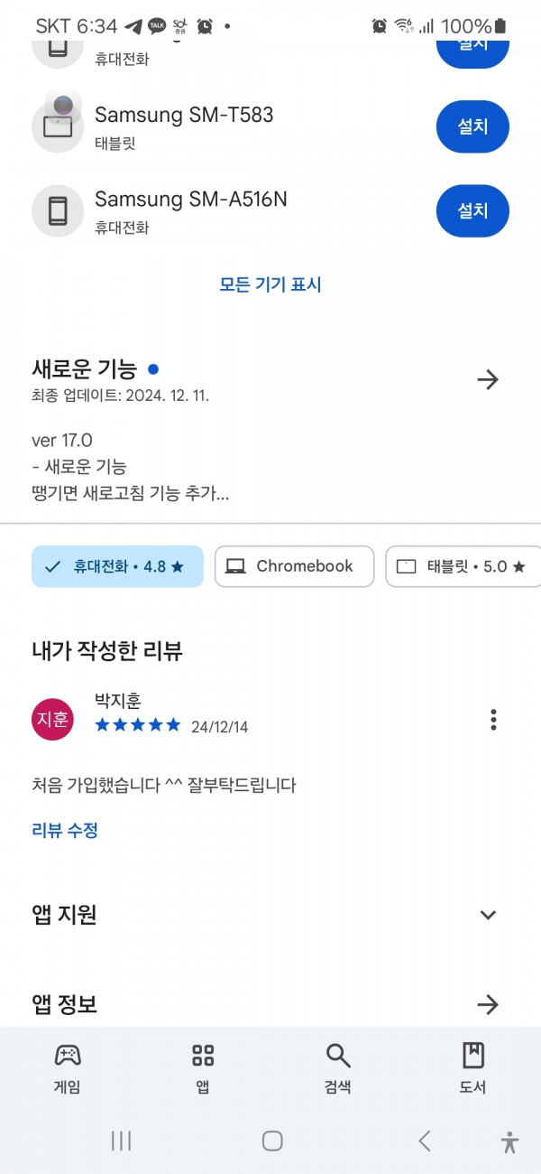Select the SM-A516N phone device icon
The image size is (541, 1174).
pos(58,210)
